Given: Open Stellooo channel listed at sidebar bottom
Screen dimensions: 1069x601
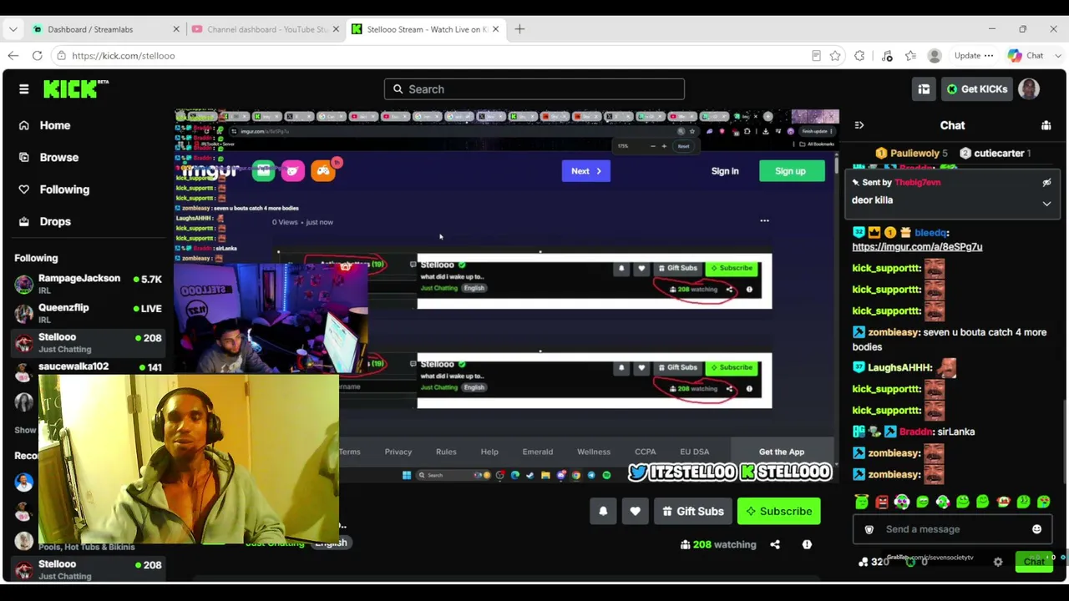Looking at the screenshot, I should pyautogui.click(x=88, y=570).
